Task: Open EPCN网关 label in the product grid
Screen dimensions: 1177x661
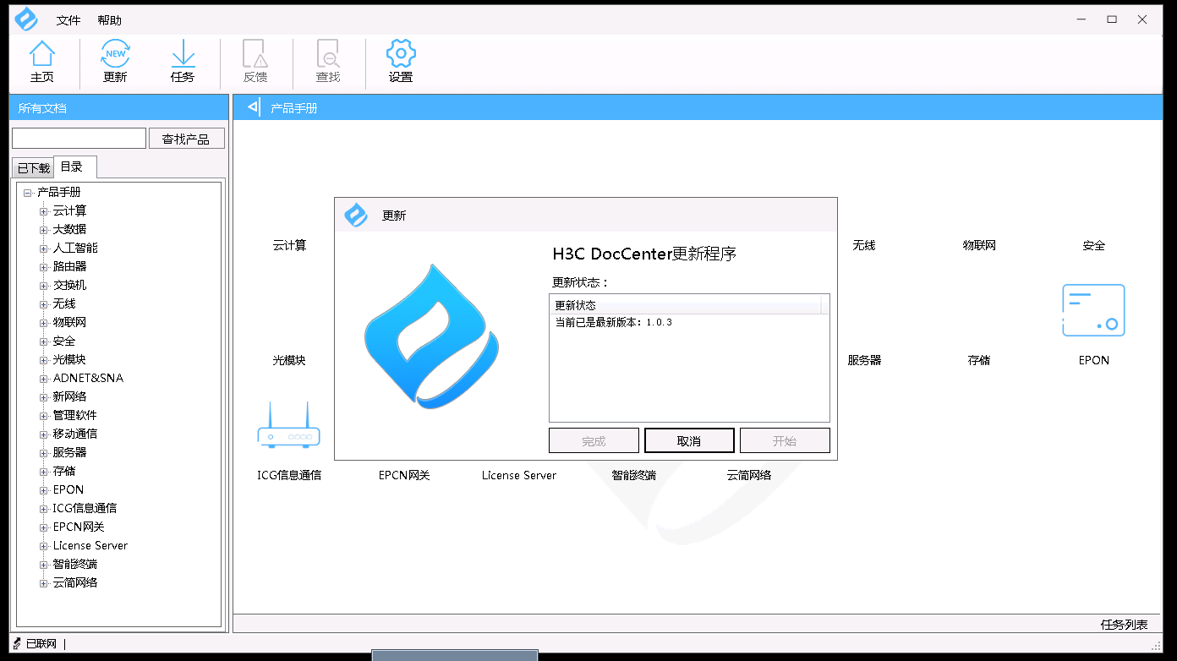Action: click(x=404, y=475)
